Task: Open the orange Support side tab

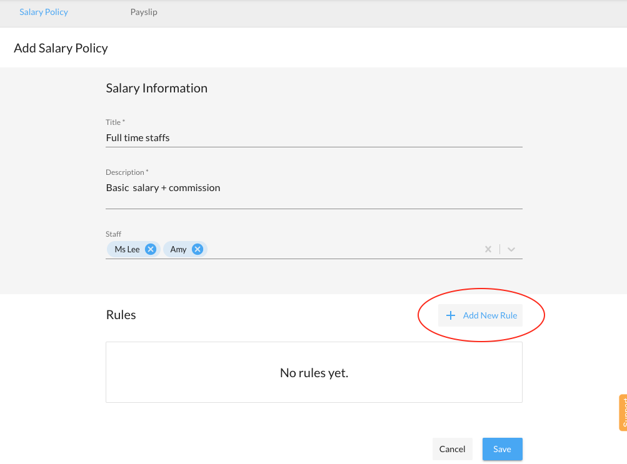Action: pos(623,412)
